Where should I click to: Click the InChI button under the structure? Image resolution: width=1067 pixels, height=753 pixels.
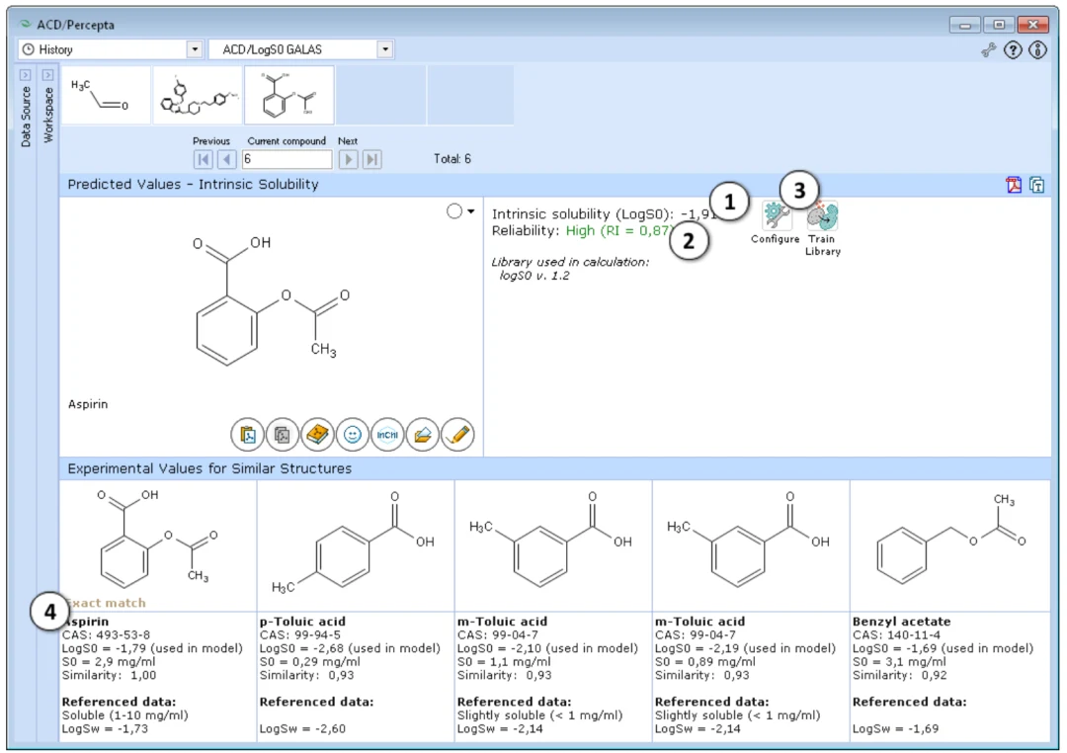tap(387, 435)
